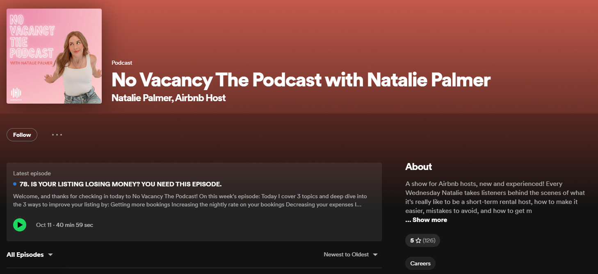Click the star rating icon

418,240
